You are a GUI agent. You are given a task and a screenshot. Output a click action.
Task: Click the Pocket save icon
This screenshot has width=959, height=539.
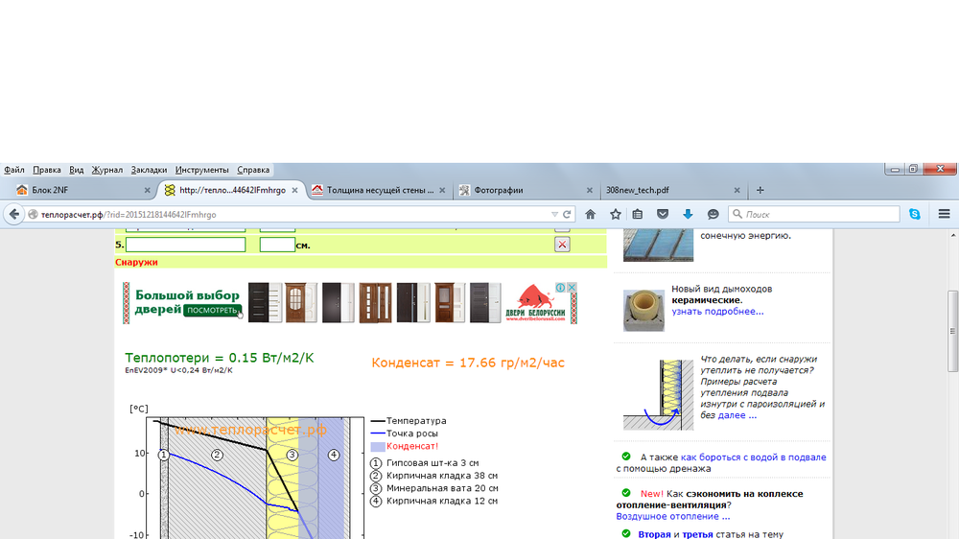(x=663, y=215)
